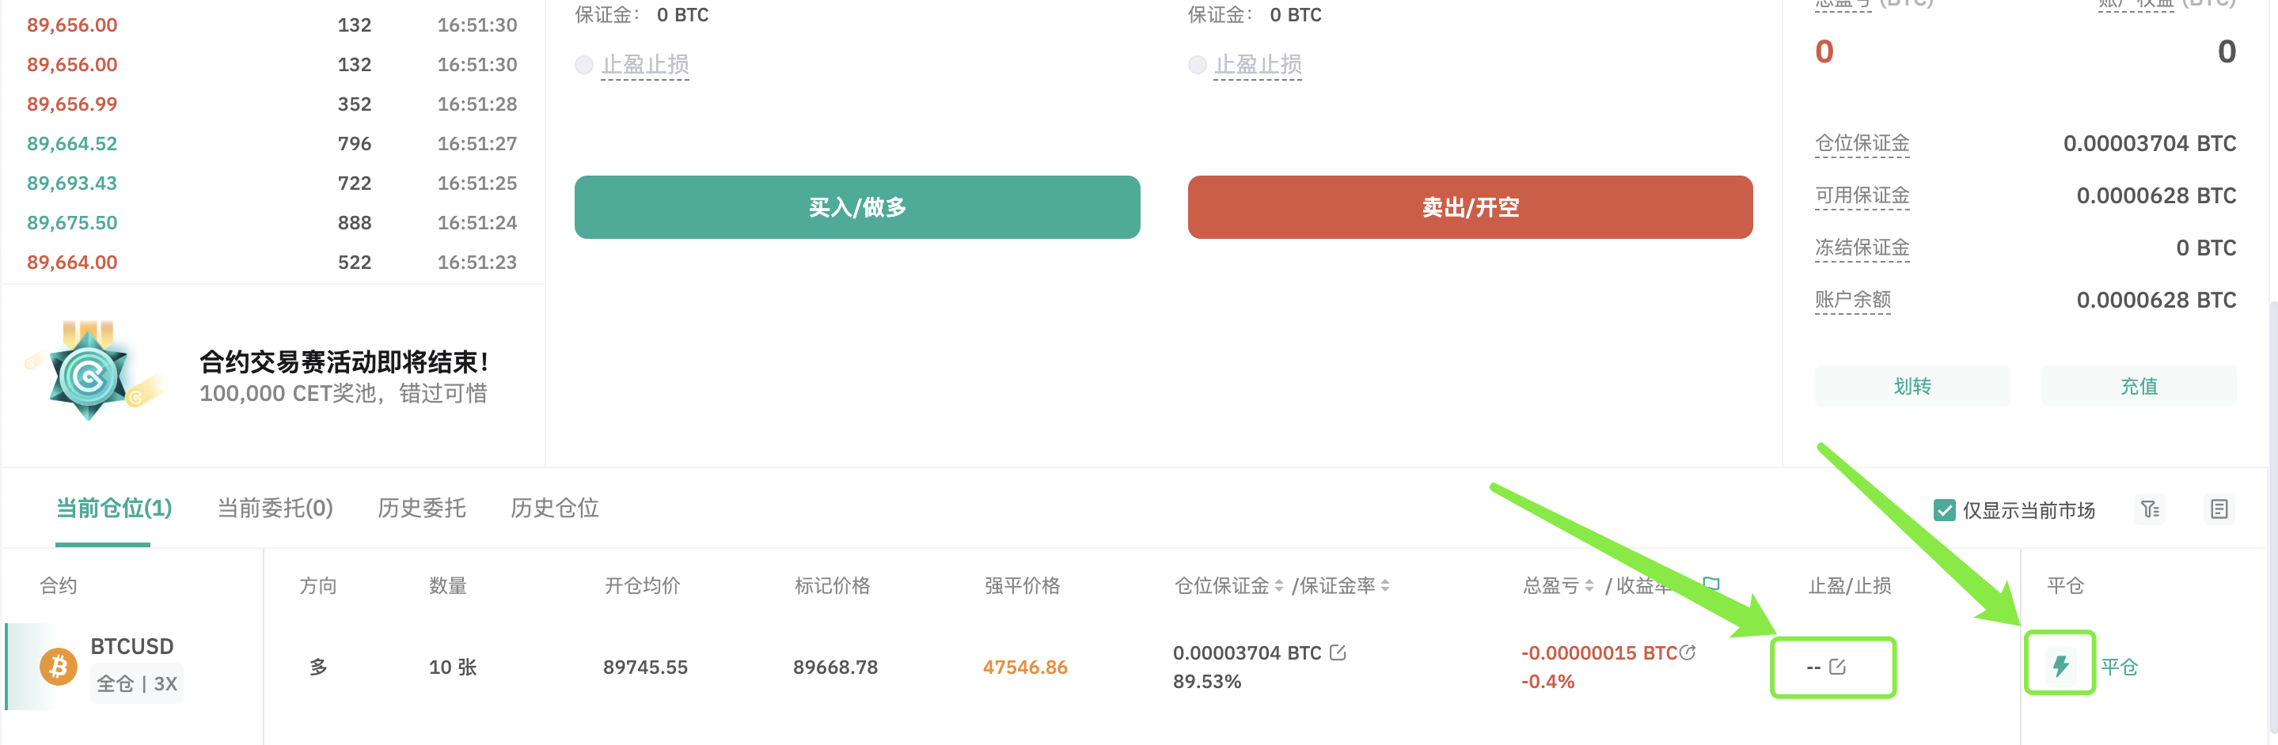Open the 历史仓位 tab
2278x745 pixels.
[555, 509]
